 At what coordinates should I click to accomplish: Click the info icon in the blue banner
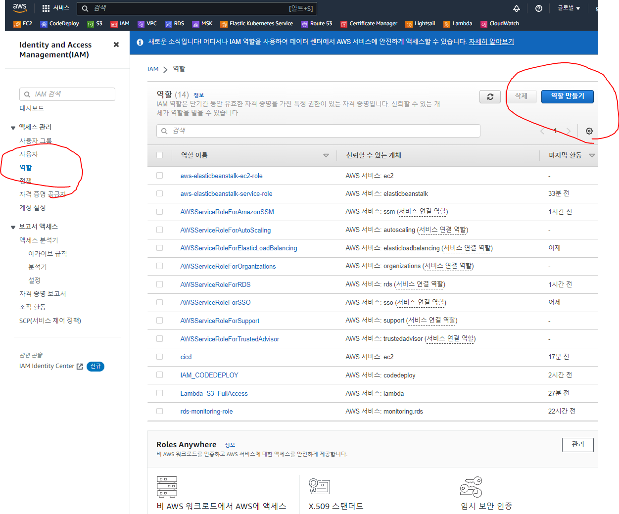[140, 42]
